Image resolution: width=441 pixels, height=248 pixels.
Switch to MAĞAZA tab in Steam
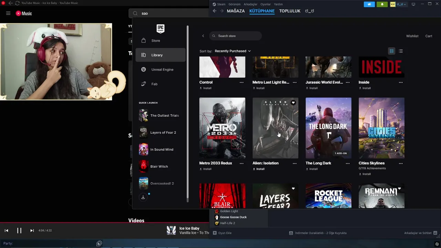(x=236, y=11)
